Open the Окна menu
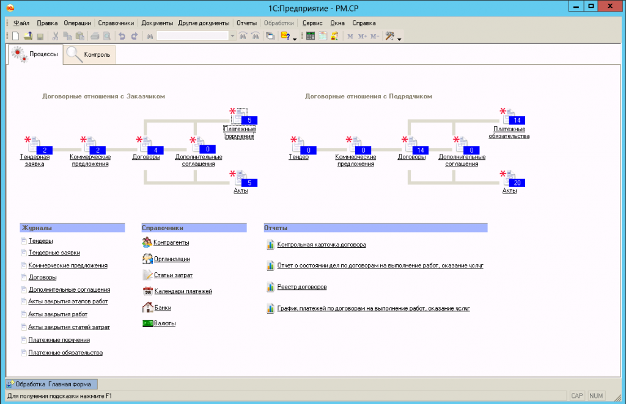The width and height of the screenshot is (626, 404). click(x=337, y=23)
